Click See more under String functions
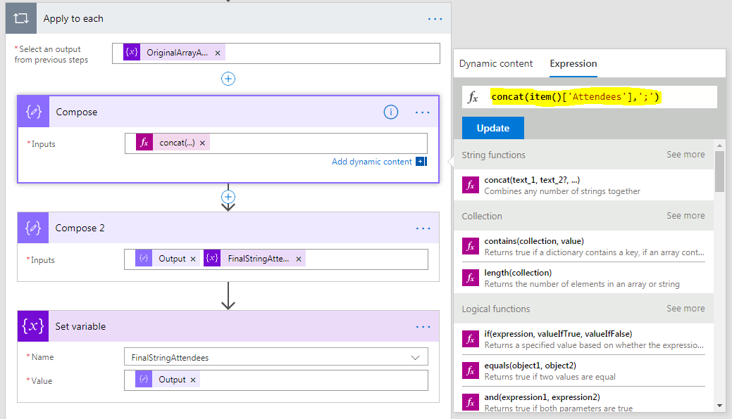Viewport: 732px width, 419px height. 685,154
